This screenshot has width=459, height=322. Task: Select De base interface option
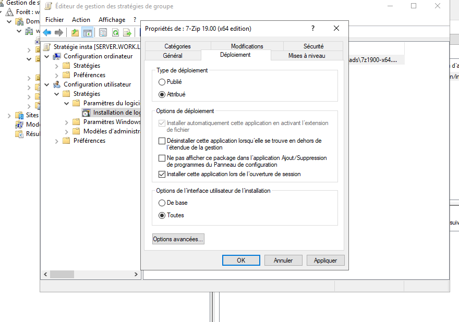[162, 203]
